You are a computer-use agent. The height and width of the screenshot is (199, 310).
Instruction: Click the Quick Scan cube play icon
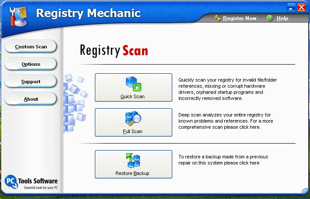tap(133, 84)
